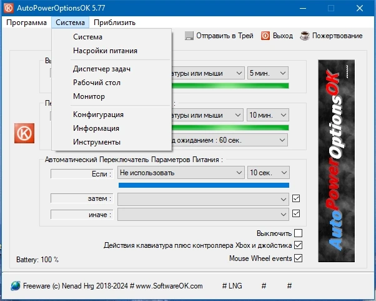The image size is (376, 301).
Task: Click the red power icon for Выход
Action: coord(265,36)
